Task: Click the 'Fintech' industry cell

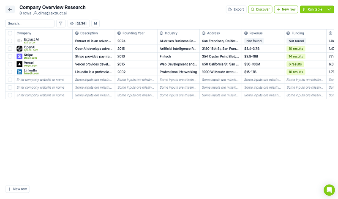Action: point(178,57)
